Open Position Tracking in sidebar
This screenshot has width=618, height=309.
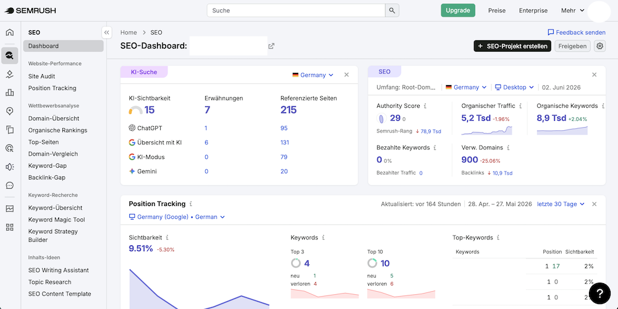coord(53,88)
